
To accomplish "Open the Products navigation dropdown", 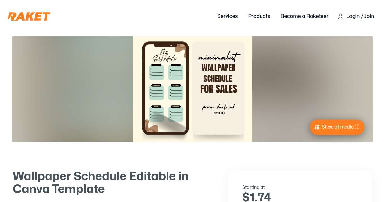I will tap(259, 16).
